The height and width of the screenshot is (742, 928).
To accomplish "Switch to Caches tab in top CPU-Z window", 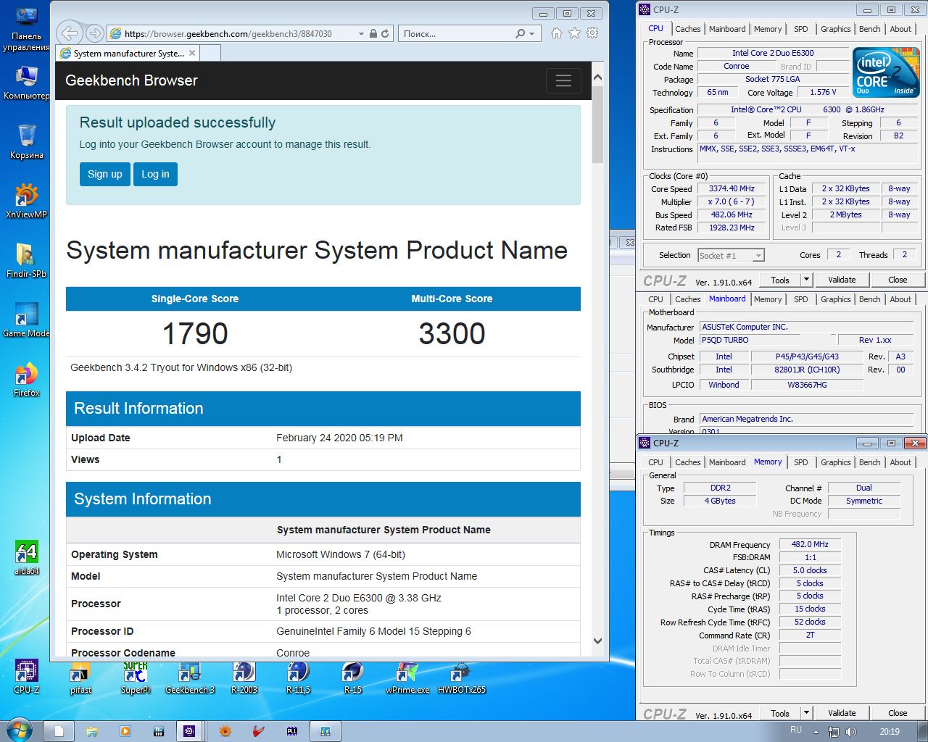I will point(687,29).
